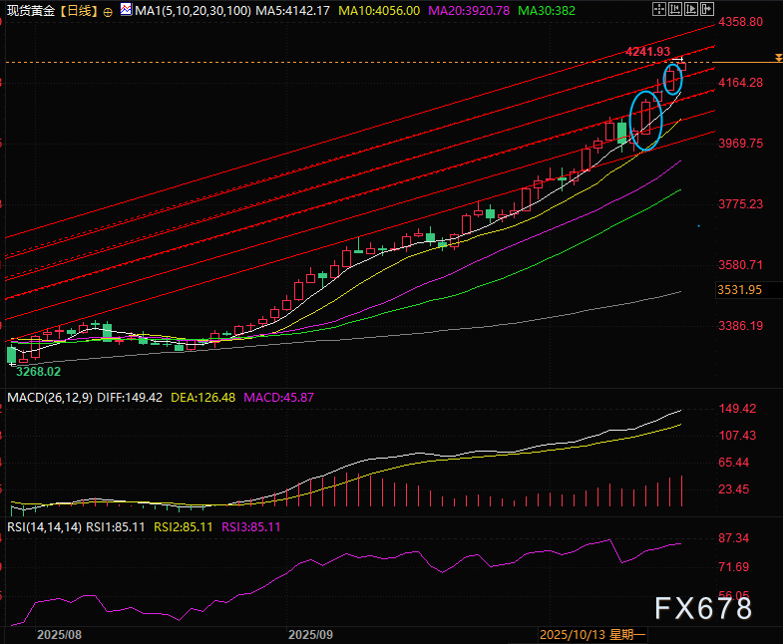Click the circled minus icon beside 日线
783x644 pixels.
point(108,10)
